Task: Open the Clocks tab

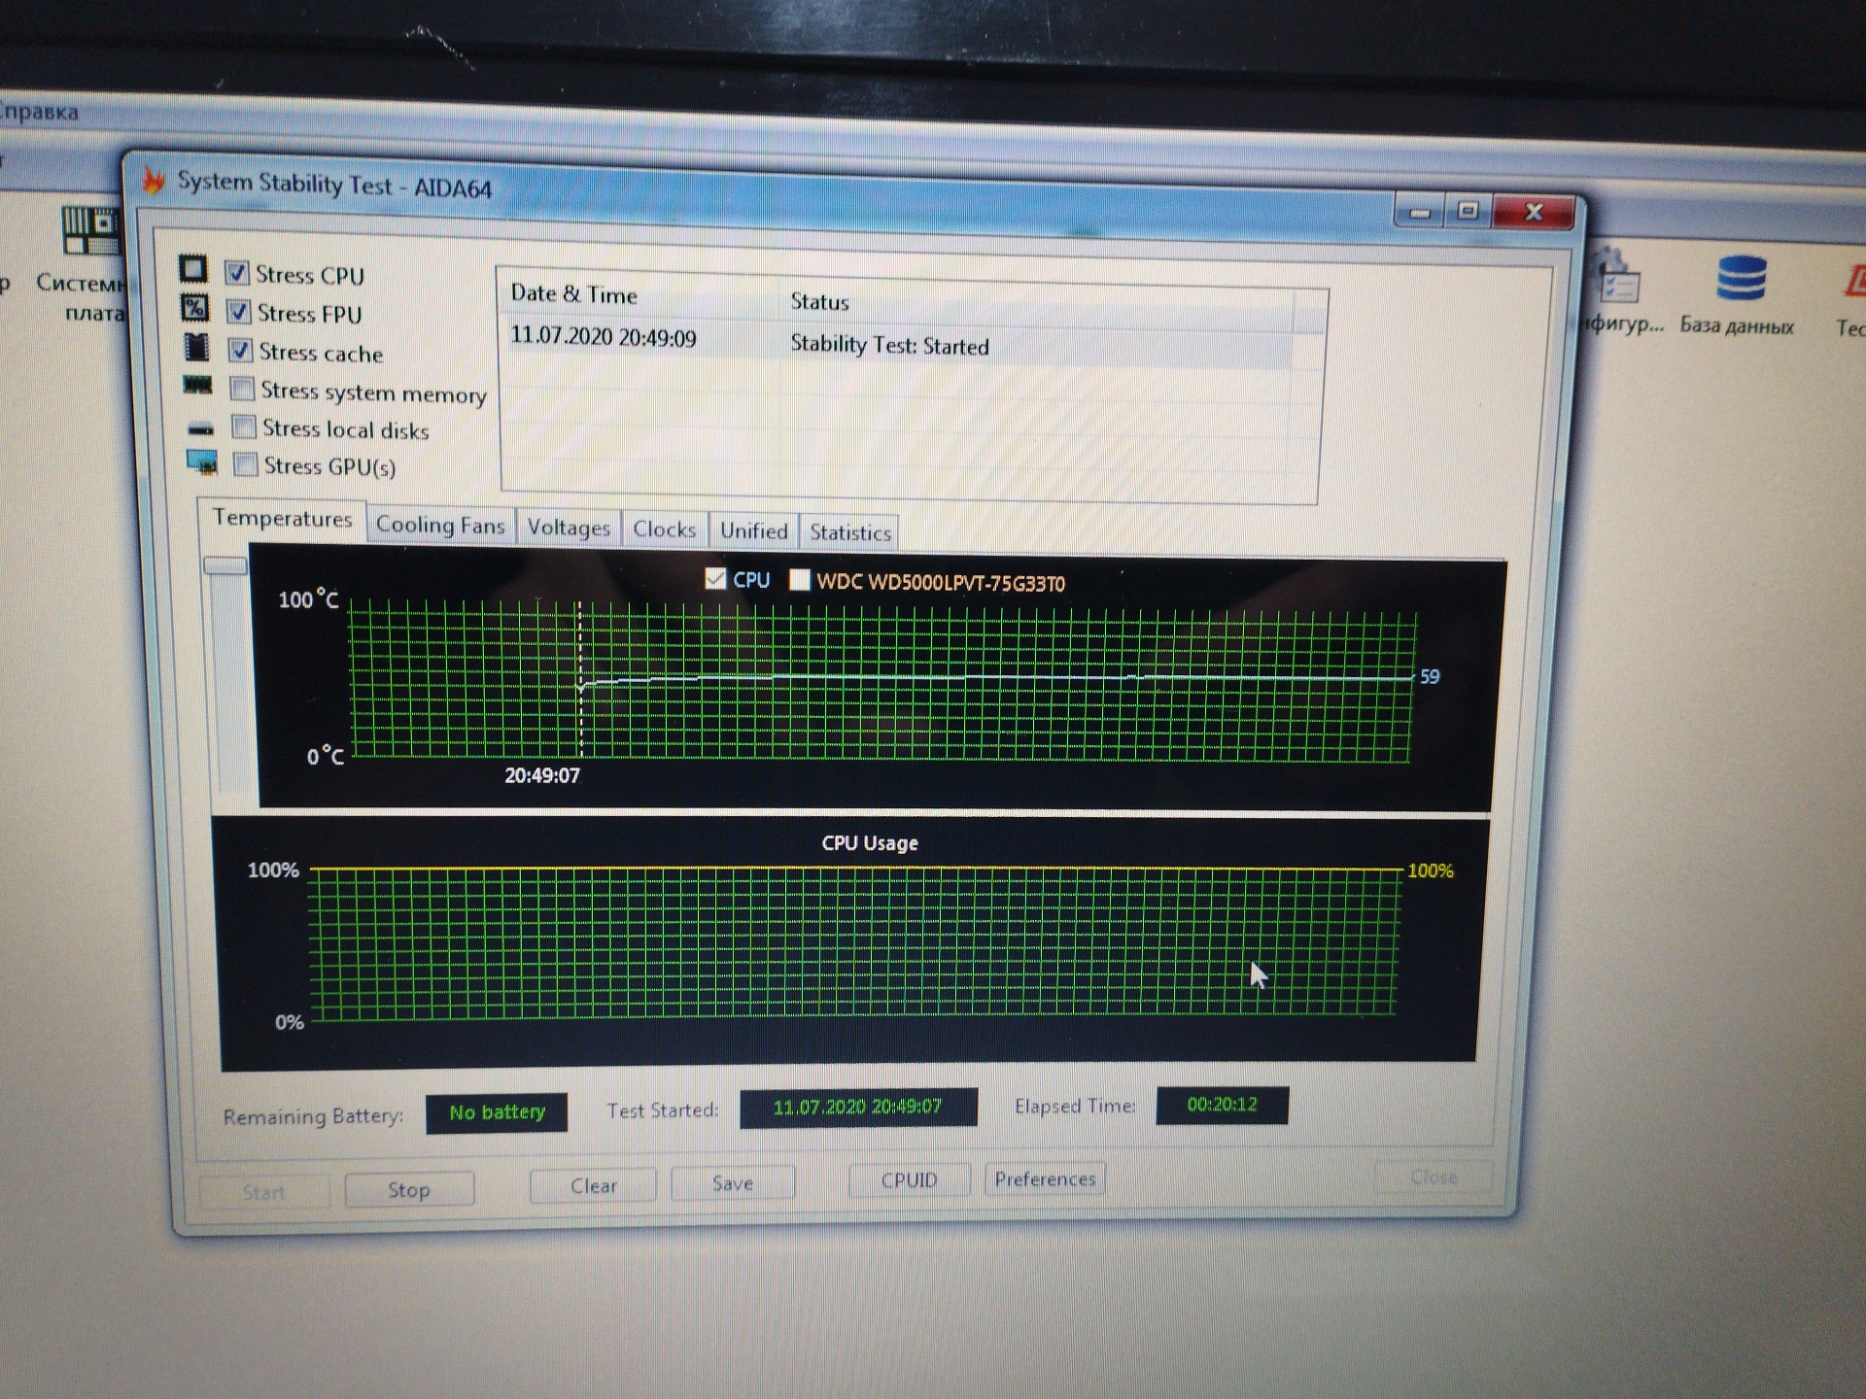Action: pos(665,529)
